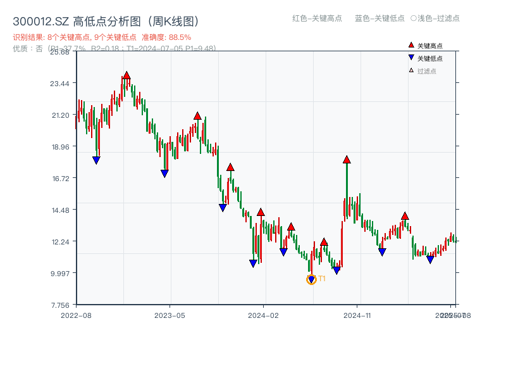Select the first blue key-low marker of 2022
506x380 pixels.
click(96, 160)
